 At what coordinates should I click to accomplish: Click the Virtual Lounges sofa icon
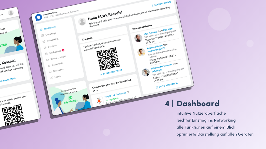[x=48, y=60]
